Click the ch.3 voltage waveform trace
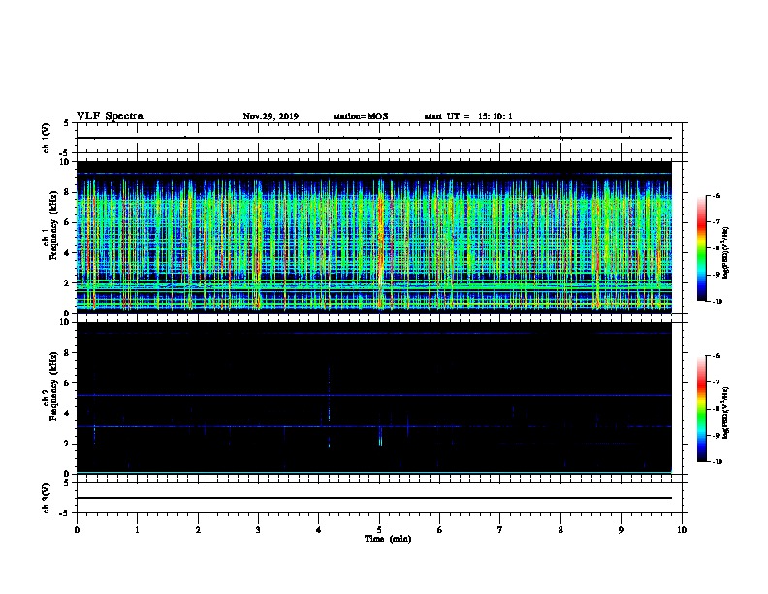Screen dimensions: 768x594 coord(373,498)
